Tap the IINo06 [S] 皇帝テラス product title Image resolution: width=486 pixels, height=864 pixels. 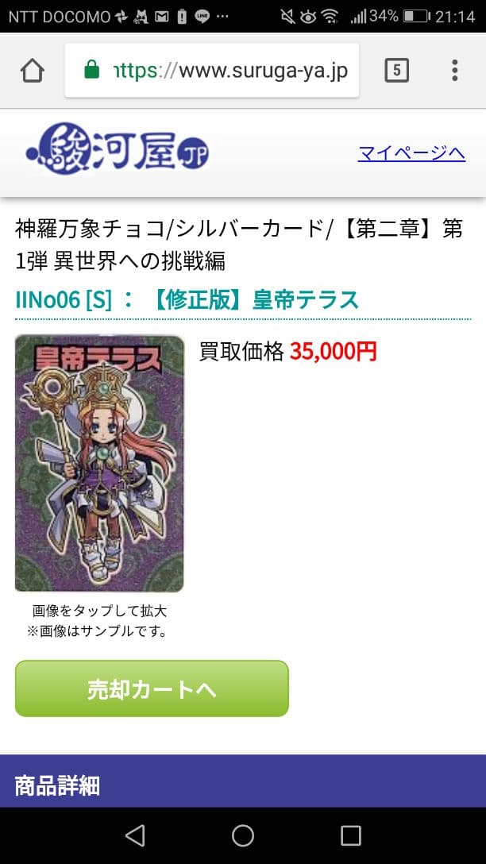pos(187,299)
